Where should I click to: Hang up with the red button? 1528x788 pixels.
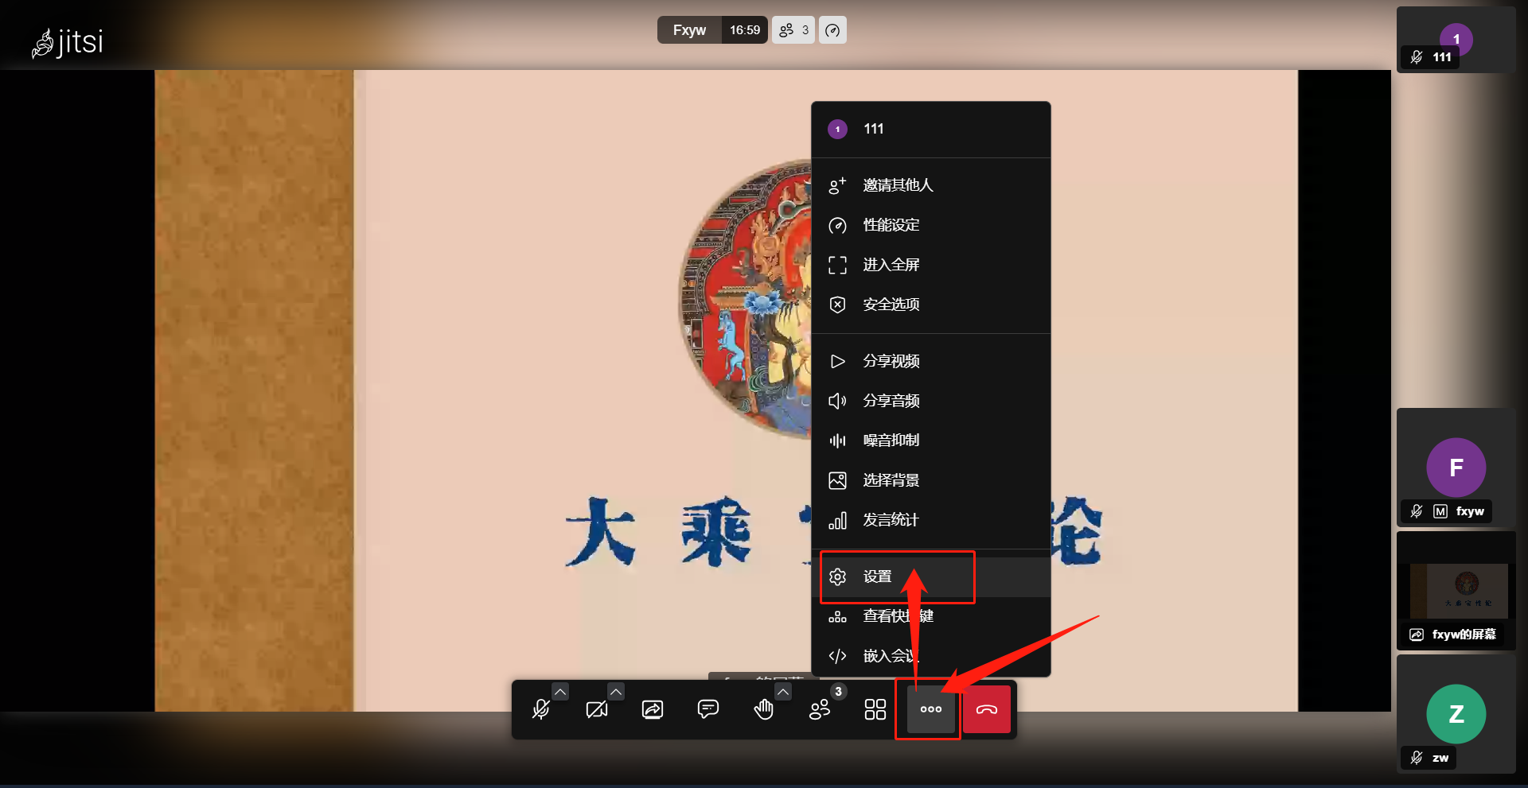pos(987,709)
